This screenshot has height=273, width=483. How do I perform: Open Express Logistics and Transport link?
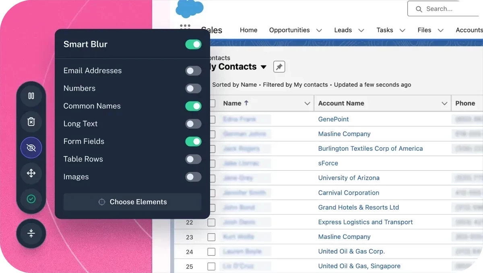365,222
